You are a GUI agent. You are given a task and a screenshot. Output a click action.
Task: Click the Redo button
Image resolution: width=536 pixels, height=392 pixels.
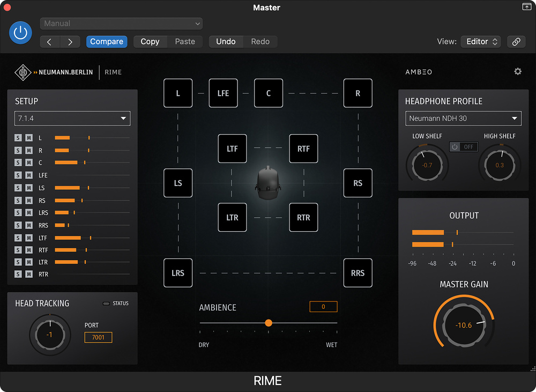(260, 42)
